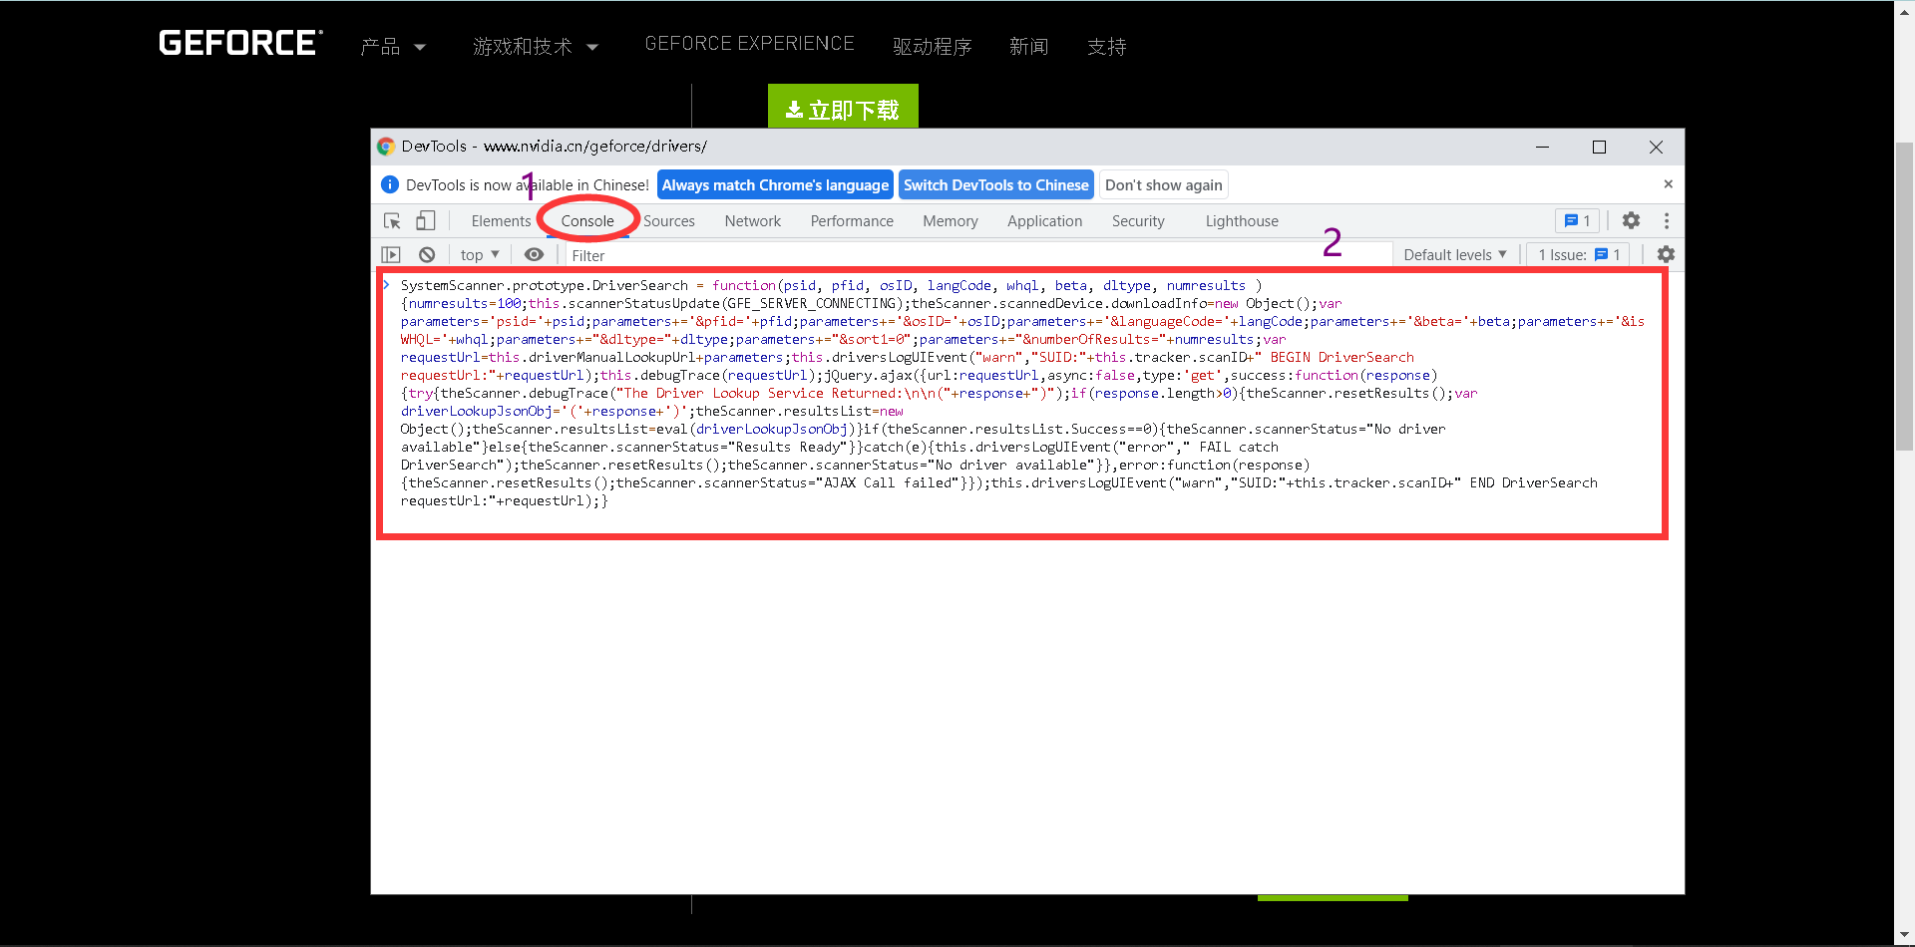Click the messages badge showing 1
The height and width of the screenshot is (947, 1915).
pyautogui.click(x=1576, y=220)
